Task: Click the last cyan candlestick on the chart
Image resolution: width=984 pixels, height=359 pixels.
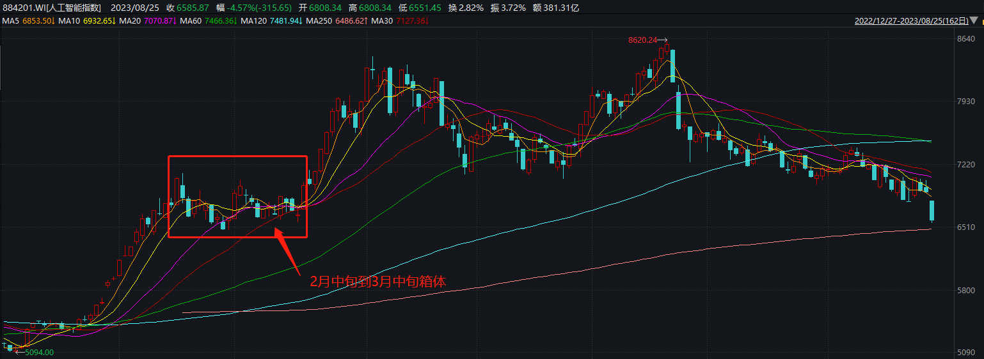Action: coord(932,211)
